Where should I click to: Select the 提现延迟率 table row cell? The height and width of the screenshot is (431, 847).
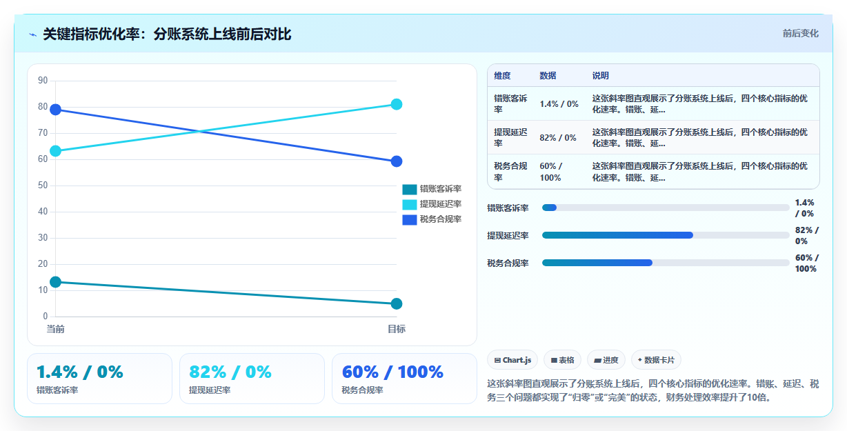coord(511,138)
